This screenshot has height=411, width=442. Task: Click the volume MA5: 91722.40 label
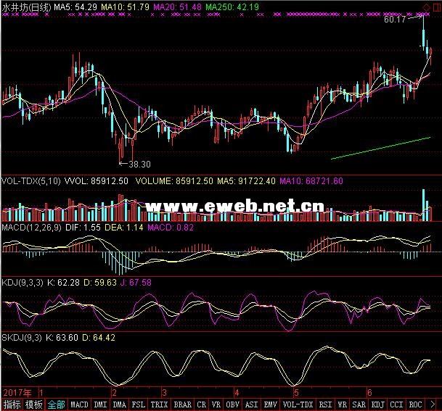click(246, 180)
